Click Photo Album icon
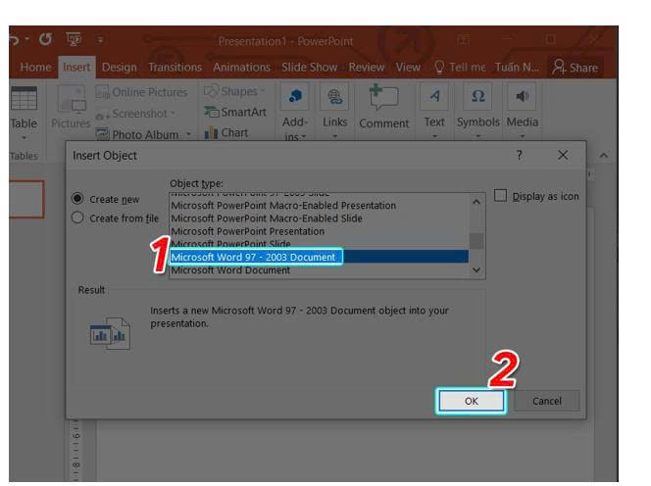Viewport: 651px width, 486px height. click(x=102, y=134)
